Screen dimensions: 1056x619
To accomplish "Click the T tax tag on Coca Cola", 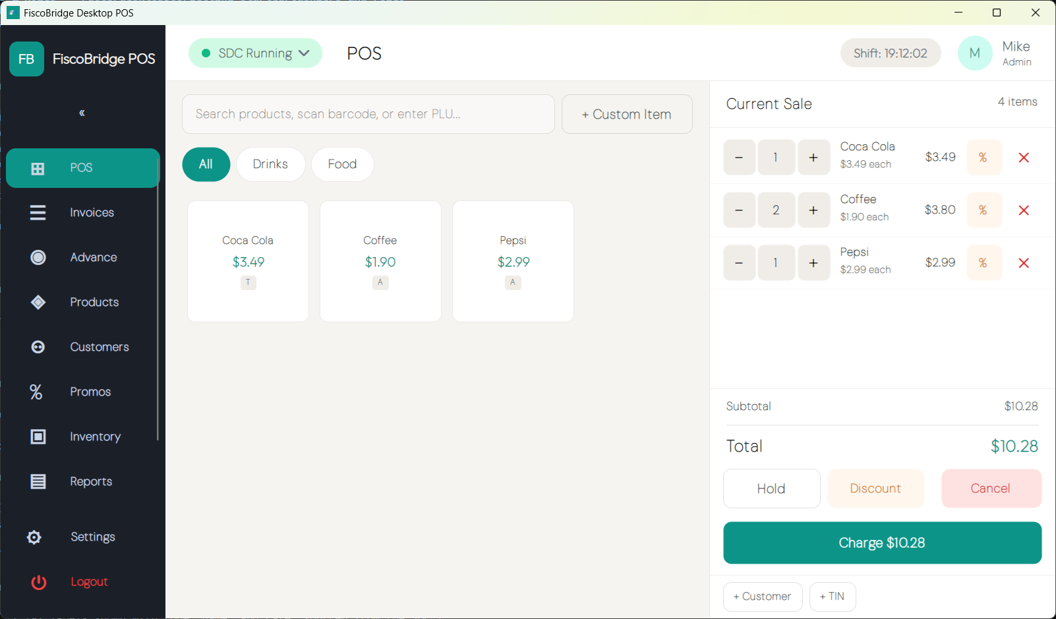I will (x=249, y=282).
